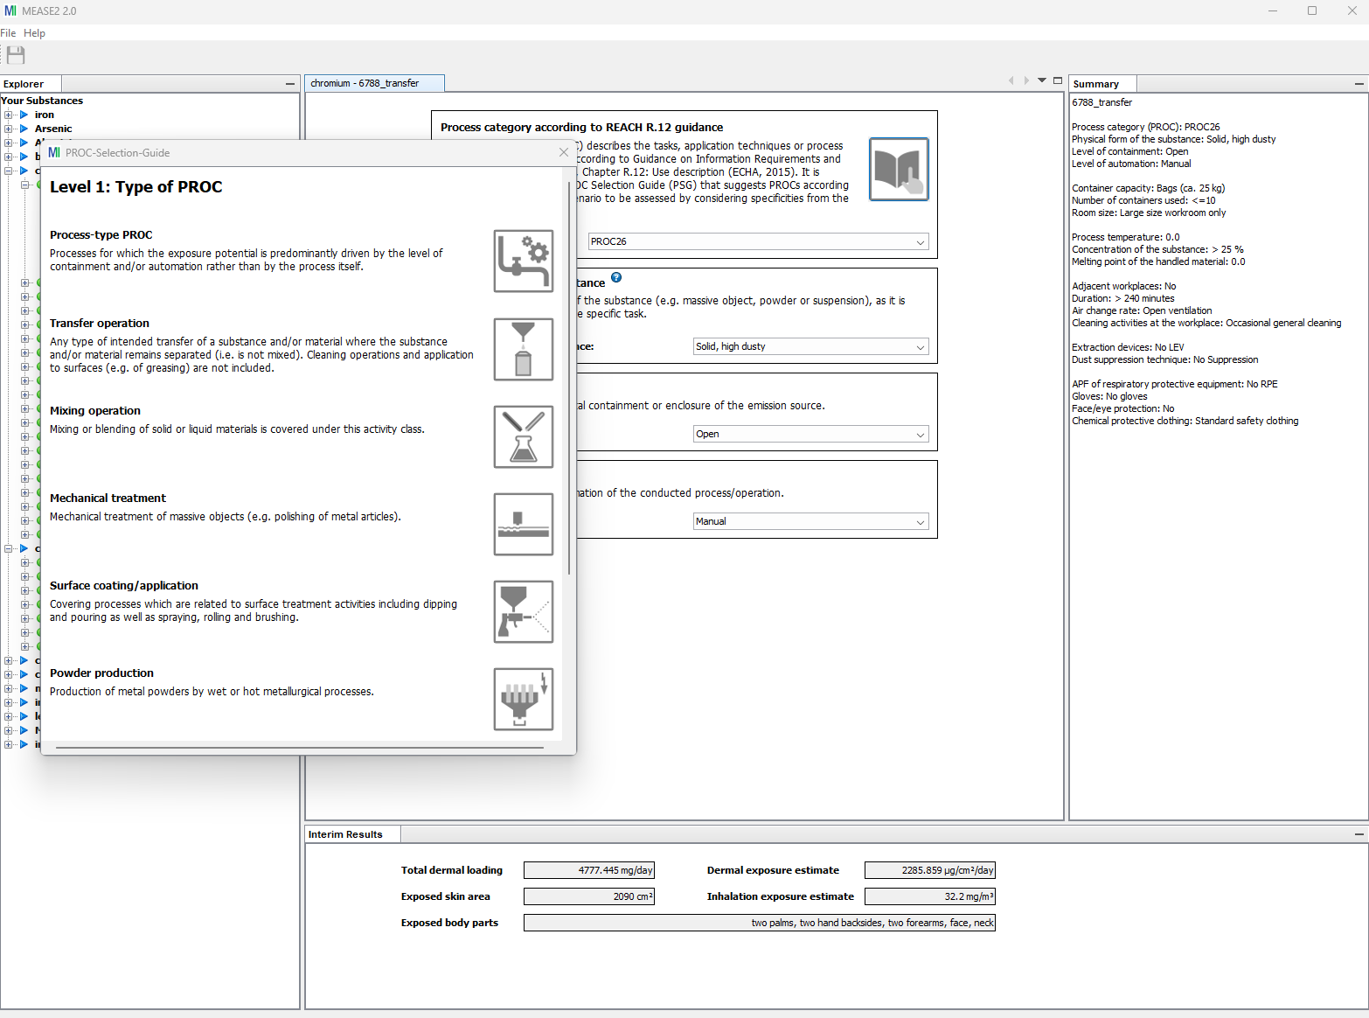1369x1018 pixels.
Task: Expand the Arsenic substance tree node
Action: [8, 129]
